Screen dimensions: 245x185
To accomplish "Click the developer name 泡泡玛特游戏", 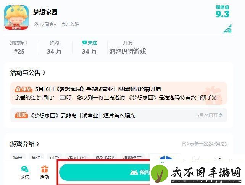I will point(127,51).
